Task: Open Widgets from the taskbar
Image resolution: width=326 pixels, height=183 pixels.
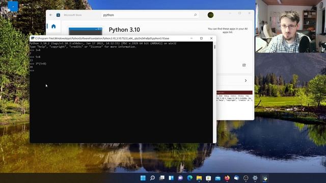Action: pyautogui.click(x=171, y=178)
